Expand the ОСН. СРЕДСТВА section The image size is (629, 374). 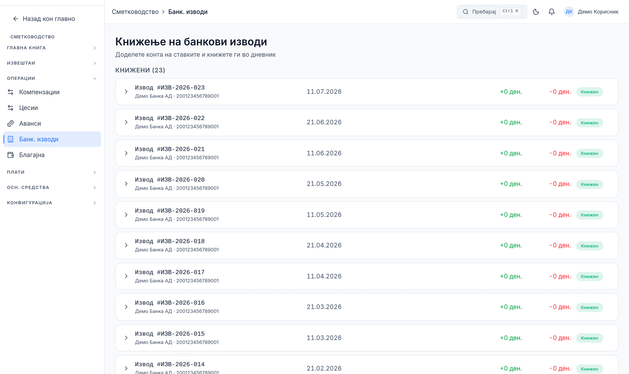(52, 188)
